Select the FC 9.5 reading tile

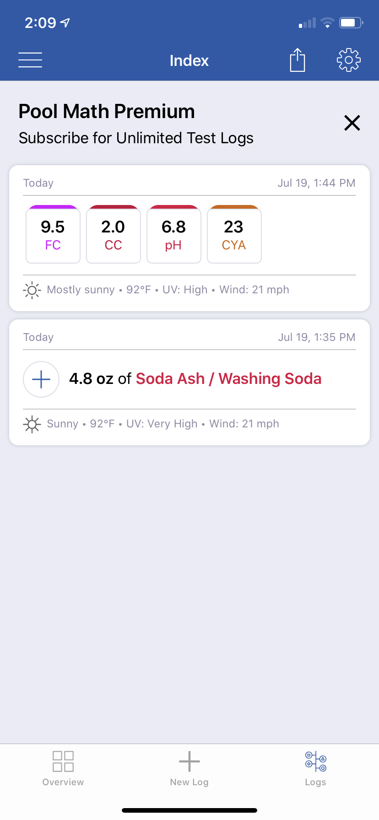click(53, 234)
